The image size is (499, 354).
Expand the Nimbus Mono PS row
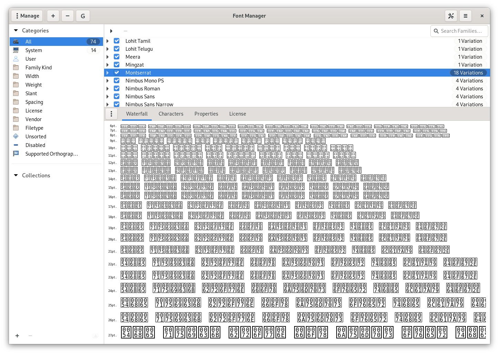(x=108, y=80)
